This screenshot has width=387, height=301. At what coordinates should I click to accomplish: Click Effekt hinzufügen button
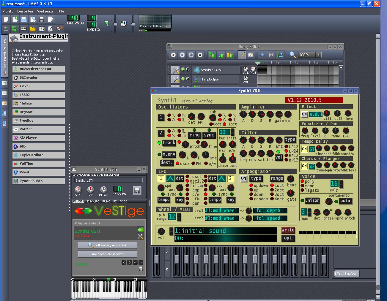tap(347, 274)
